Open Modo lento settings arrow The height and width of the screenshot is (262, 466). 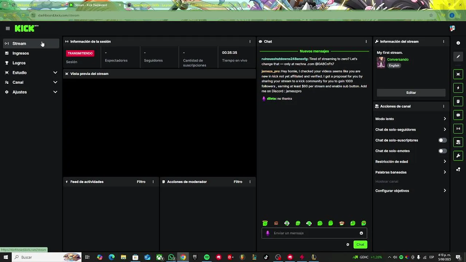pyautogui.click(x=445, y=119)
